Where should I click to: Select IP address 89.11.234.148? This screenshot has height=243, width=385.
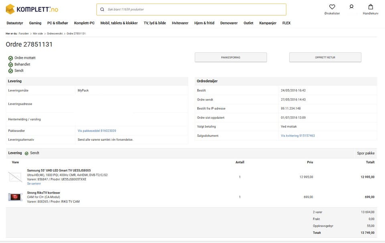coord(291,108)
